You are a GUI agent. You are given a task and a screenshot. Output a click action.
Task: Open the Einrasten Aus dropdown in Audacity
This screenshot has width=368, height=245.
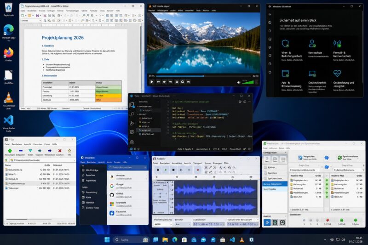[x=183, y=224]
